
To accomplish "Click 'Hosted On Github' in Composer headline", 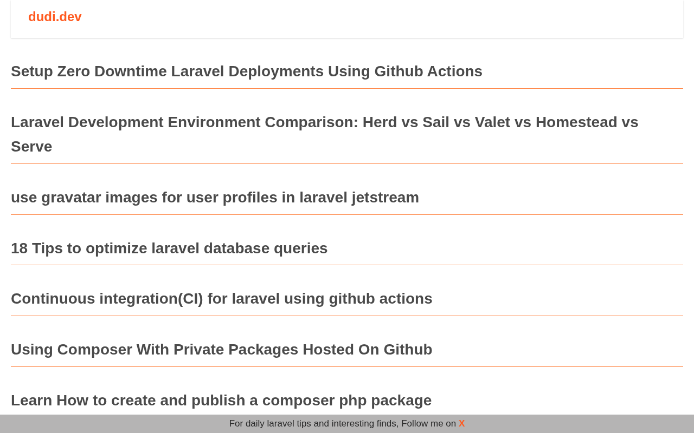I will click(367, 350).
